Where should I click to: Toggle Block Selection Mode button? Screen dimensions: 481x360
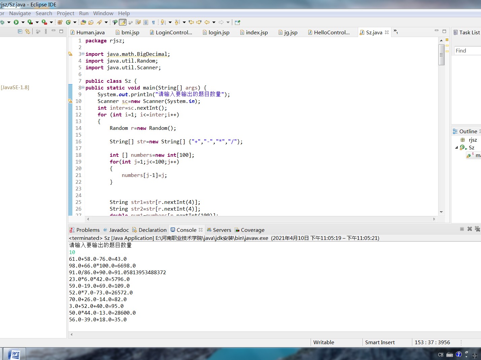(146, 23)
